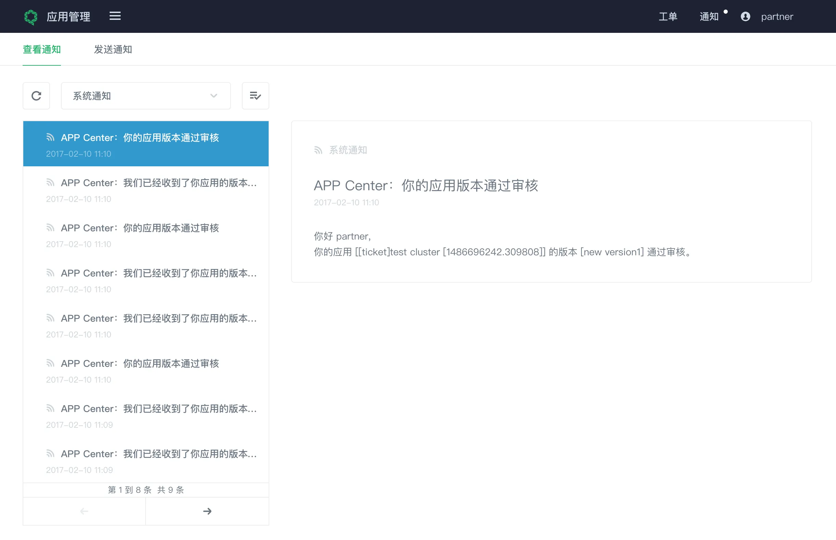This screenshot has width=836, height=540.
Task: Click the previous page arrow button
Action: coord(84,511)
